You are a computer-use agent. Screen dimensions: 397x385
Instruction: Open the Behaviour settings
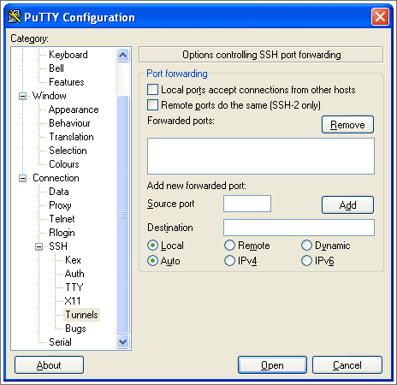click(69, 123)
